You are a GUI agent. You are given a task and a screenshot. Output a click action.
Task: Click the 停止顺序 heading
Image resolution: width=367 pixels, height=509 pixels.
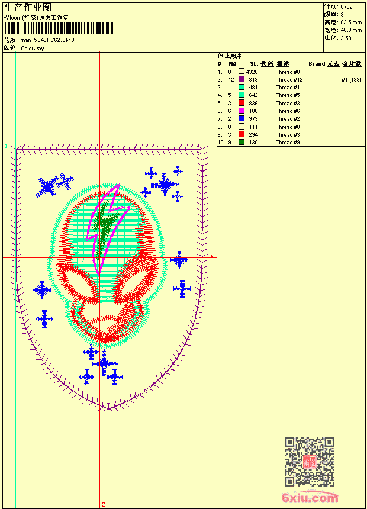click(231, 56)
